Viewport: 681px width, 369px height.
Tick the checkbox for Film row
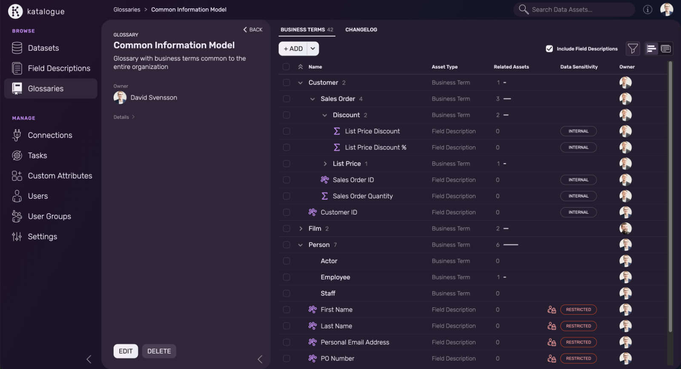pyautogui.click(x=286, y=229)
